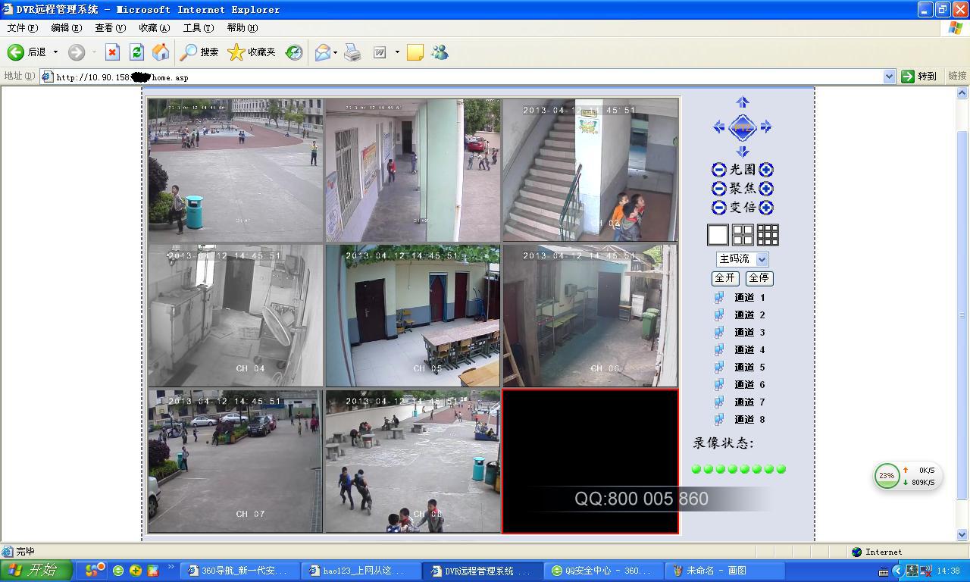The height and width of the screenshot is (582, 970).
Task: Click the history icon in toolbar
Action: click(294, 52)
